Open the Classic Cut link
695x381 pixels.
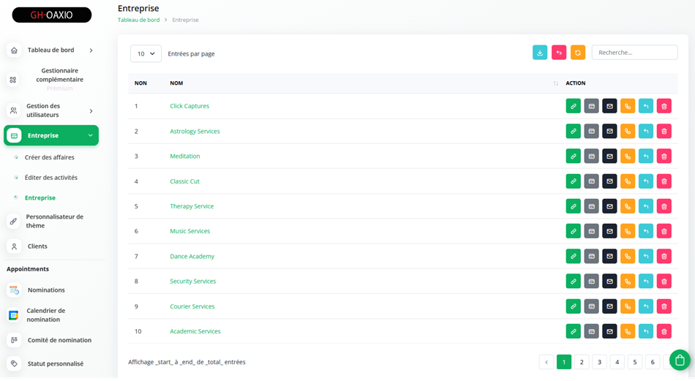pos(184,181)
